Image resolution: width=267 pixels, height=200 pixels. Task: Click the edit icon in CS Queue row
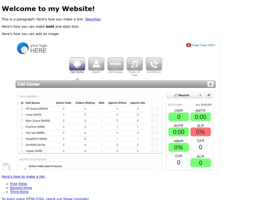[x=157, y=109]
